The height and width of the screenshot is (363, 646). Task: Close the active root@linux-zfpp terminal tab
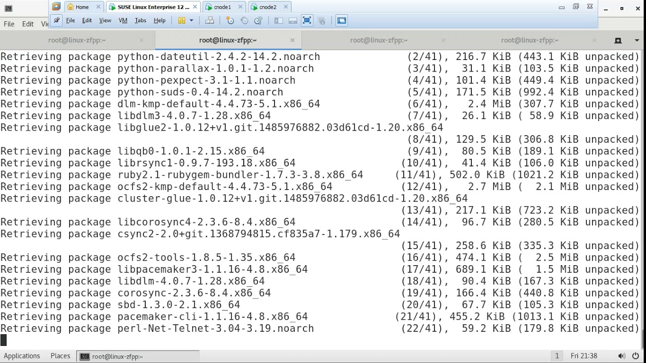tap(292, 40)
